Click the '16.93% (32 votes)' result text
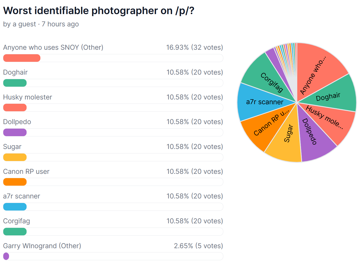The width and height of the screenshot is (361, 262). point(194,47)
